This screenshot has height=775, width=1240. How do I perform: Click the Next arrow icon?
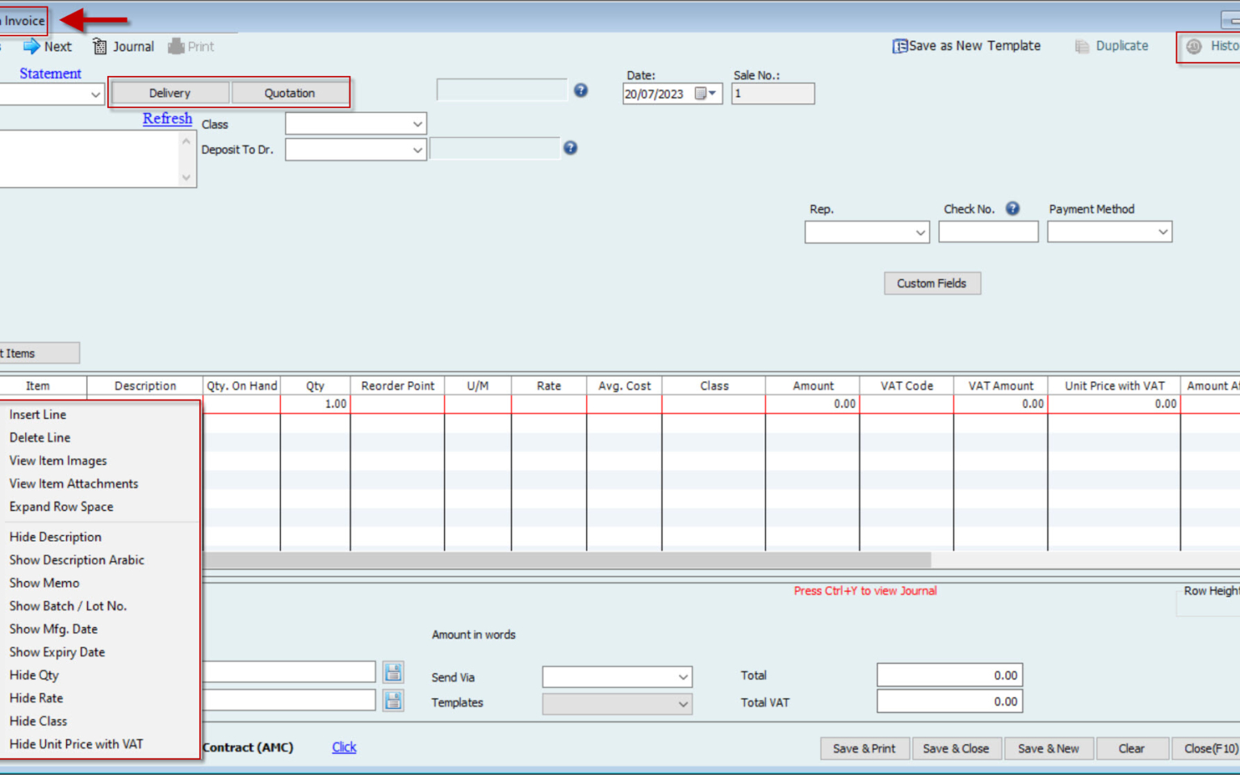(31, 46)
